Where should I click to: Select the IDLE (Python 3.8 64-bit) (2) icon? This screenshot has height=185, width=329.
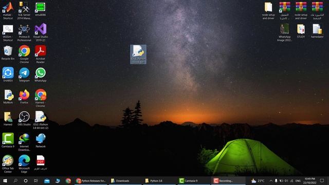41,120
